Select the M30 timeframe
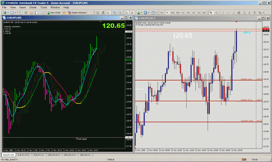272x162 pixels. 178,13
